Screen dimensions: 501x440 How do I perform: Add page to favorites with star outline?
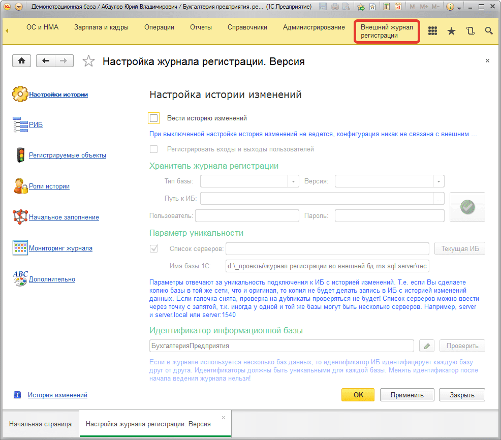[88, 61]
